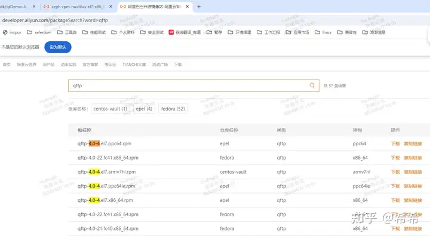The image size is (430, 236).
Task: Copy link for qftp-4.0-4.el7.armv7hl.rpm
Action: click(413, 172)
